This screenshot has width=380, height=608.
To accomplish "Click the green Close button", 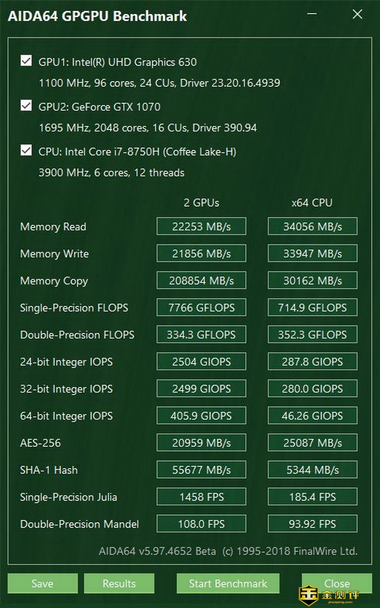I will (x=337, y=584).
